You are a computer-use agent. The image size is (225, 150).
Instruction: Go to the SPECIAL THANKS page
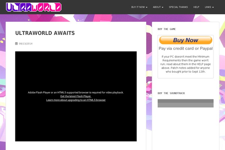pos(178,7)
